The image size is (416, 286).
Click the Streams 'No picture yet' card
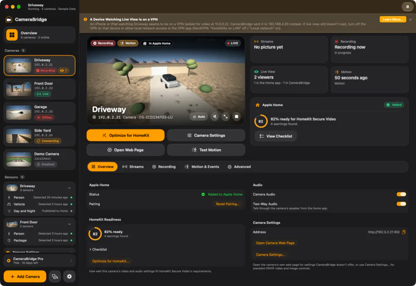289,49
